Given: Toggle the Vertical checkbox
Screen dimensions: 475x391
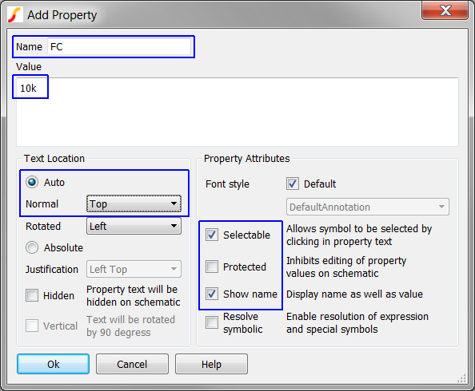Looking at the screenshot, I should click(32, 326).
